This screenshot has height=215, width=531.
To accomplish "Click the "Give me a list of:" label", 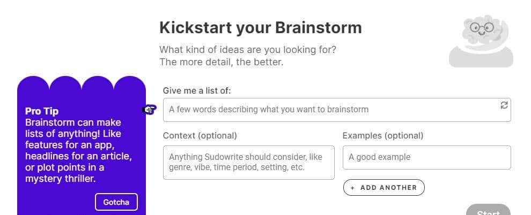I will [197, 90].
